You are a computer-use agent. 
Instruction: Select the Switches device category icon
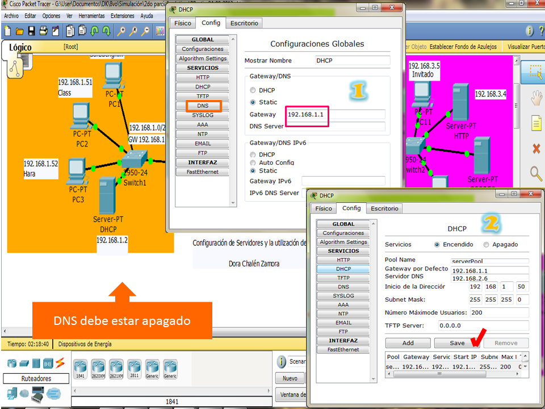click(24, 364)
